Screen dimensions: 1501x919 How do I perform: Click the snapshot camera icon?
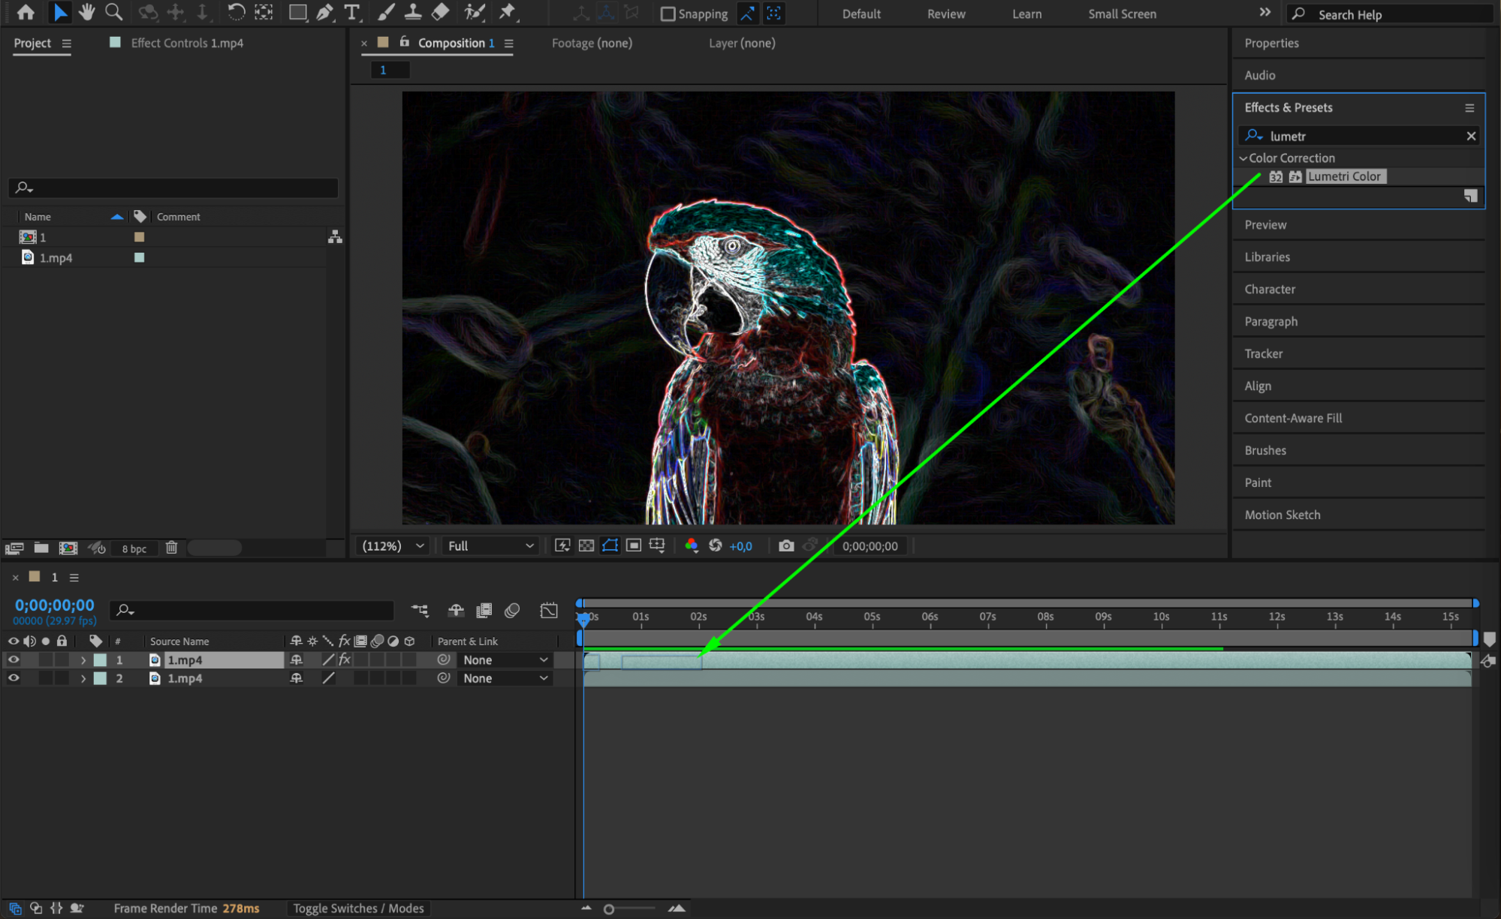pos(785,546)
